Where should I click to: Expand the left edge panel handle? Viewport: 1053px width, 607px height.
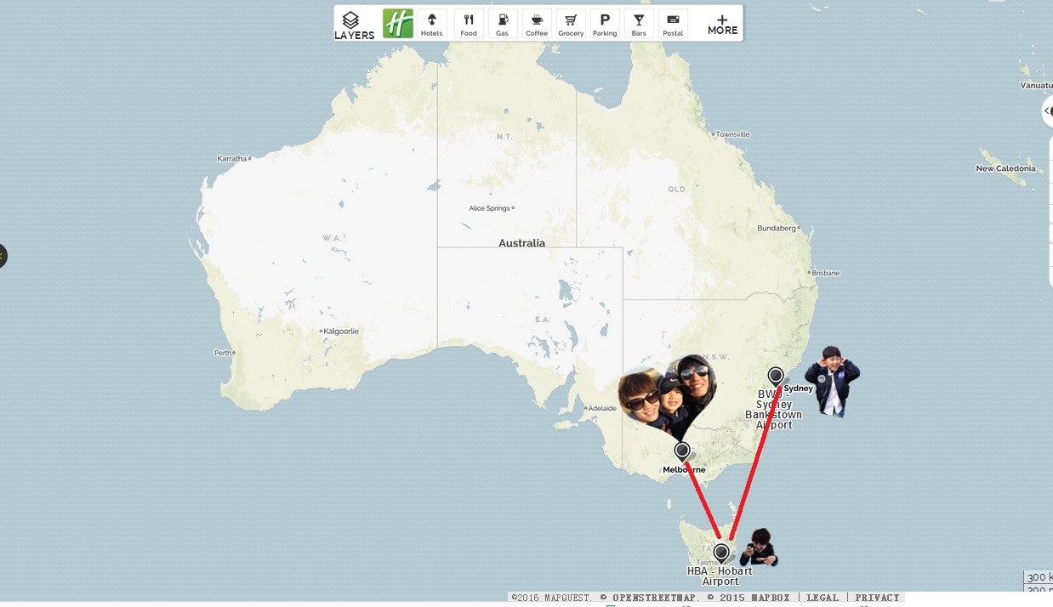[3, 255]
